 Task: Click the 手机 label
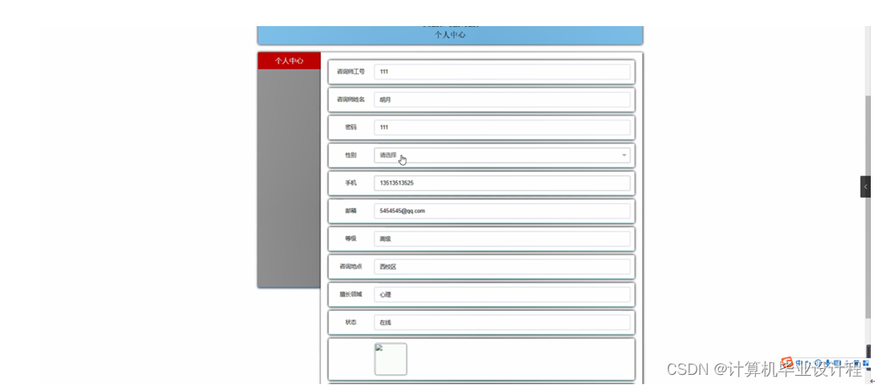click(350, 184)
